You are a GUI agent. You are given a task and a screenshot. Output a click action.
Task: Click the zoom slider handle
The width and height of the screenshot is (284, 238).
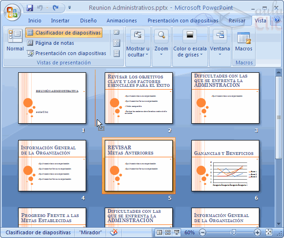click(x=234, y=232)
